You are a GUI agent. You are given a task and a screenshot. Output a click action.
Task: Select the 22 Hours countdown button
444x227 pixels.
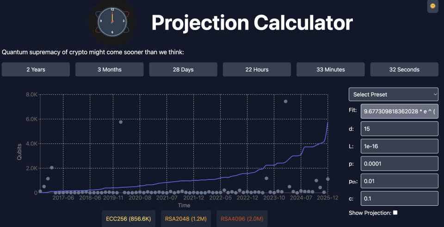pyautogui.click(x=257, y=70)
